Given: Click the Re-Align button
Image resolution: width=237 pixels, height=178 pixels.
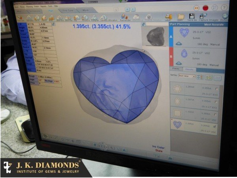Looking at the screenshot, I should coord(48,82).
